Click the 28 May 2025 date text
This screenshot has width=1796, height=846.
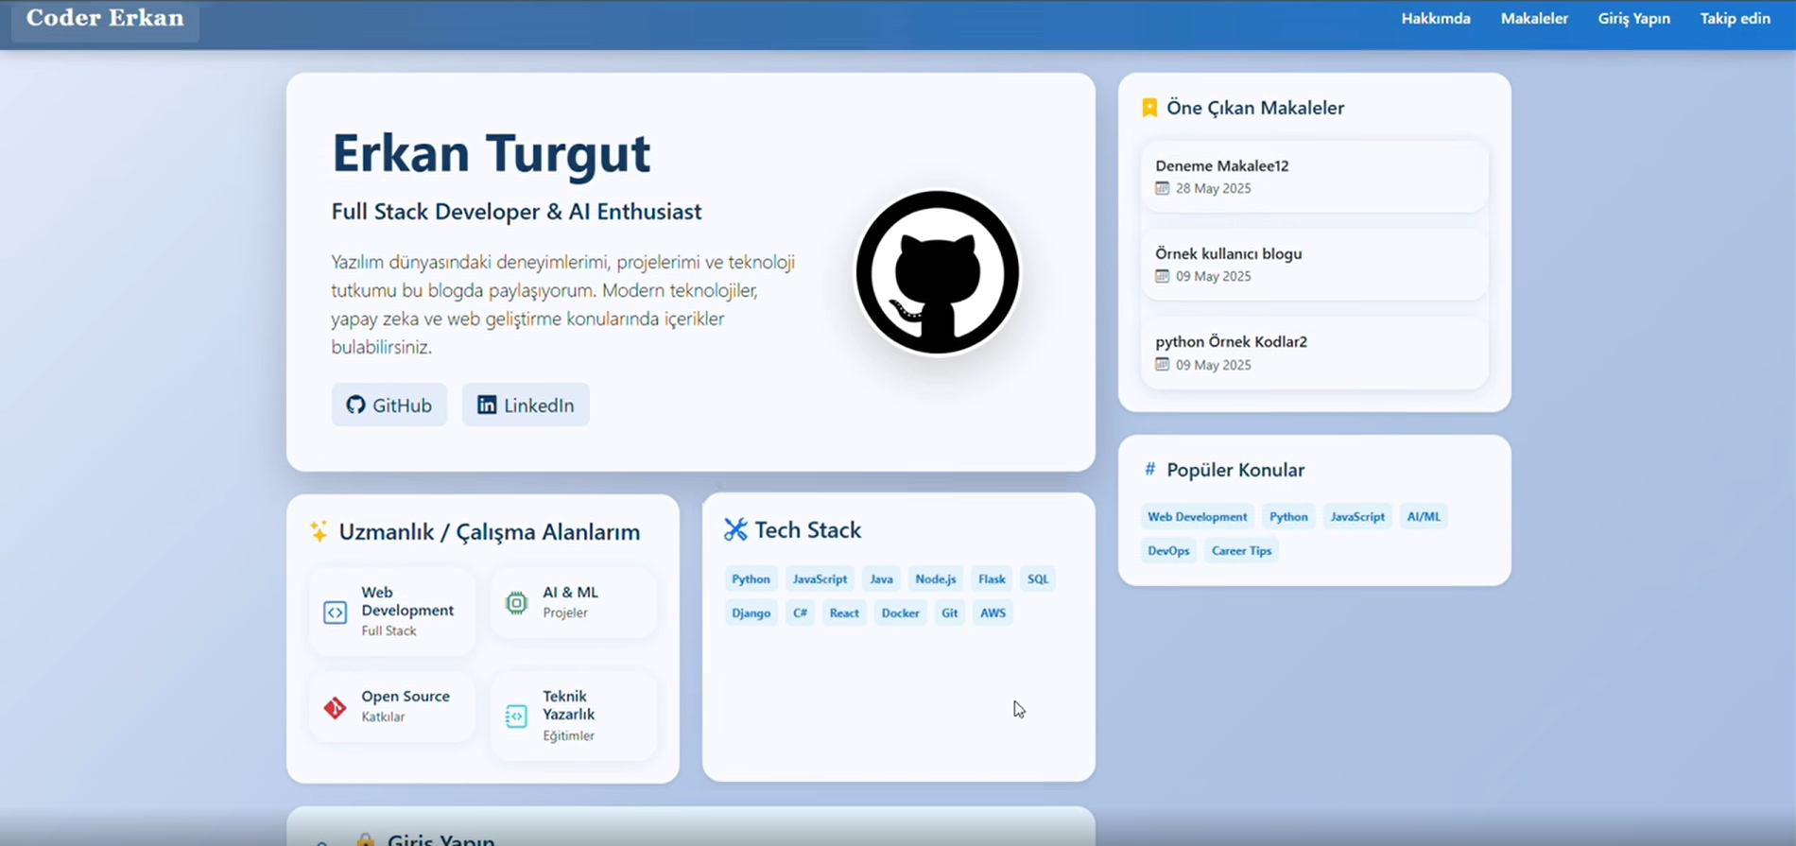click(x=1213, y=188)
